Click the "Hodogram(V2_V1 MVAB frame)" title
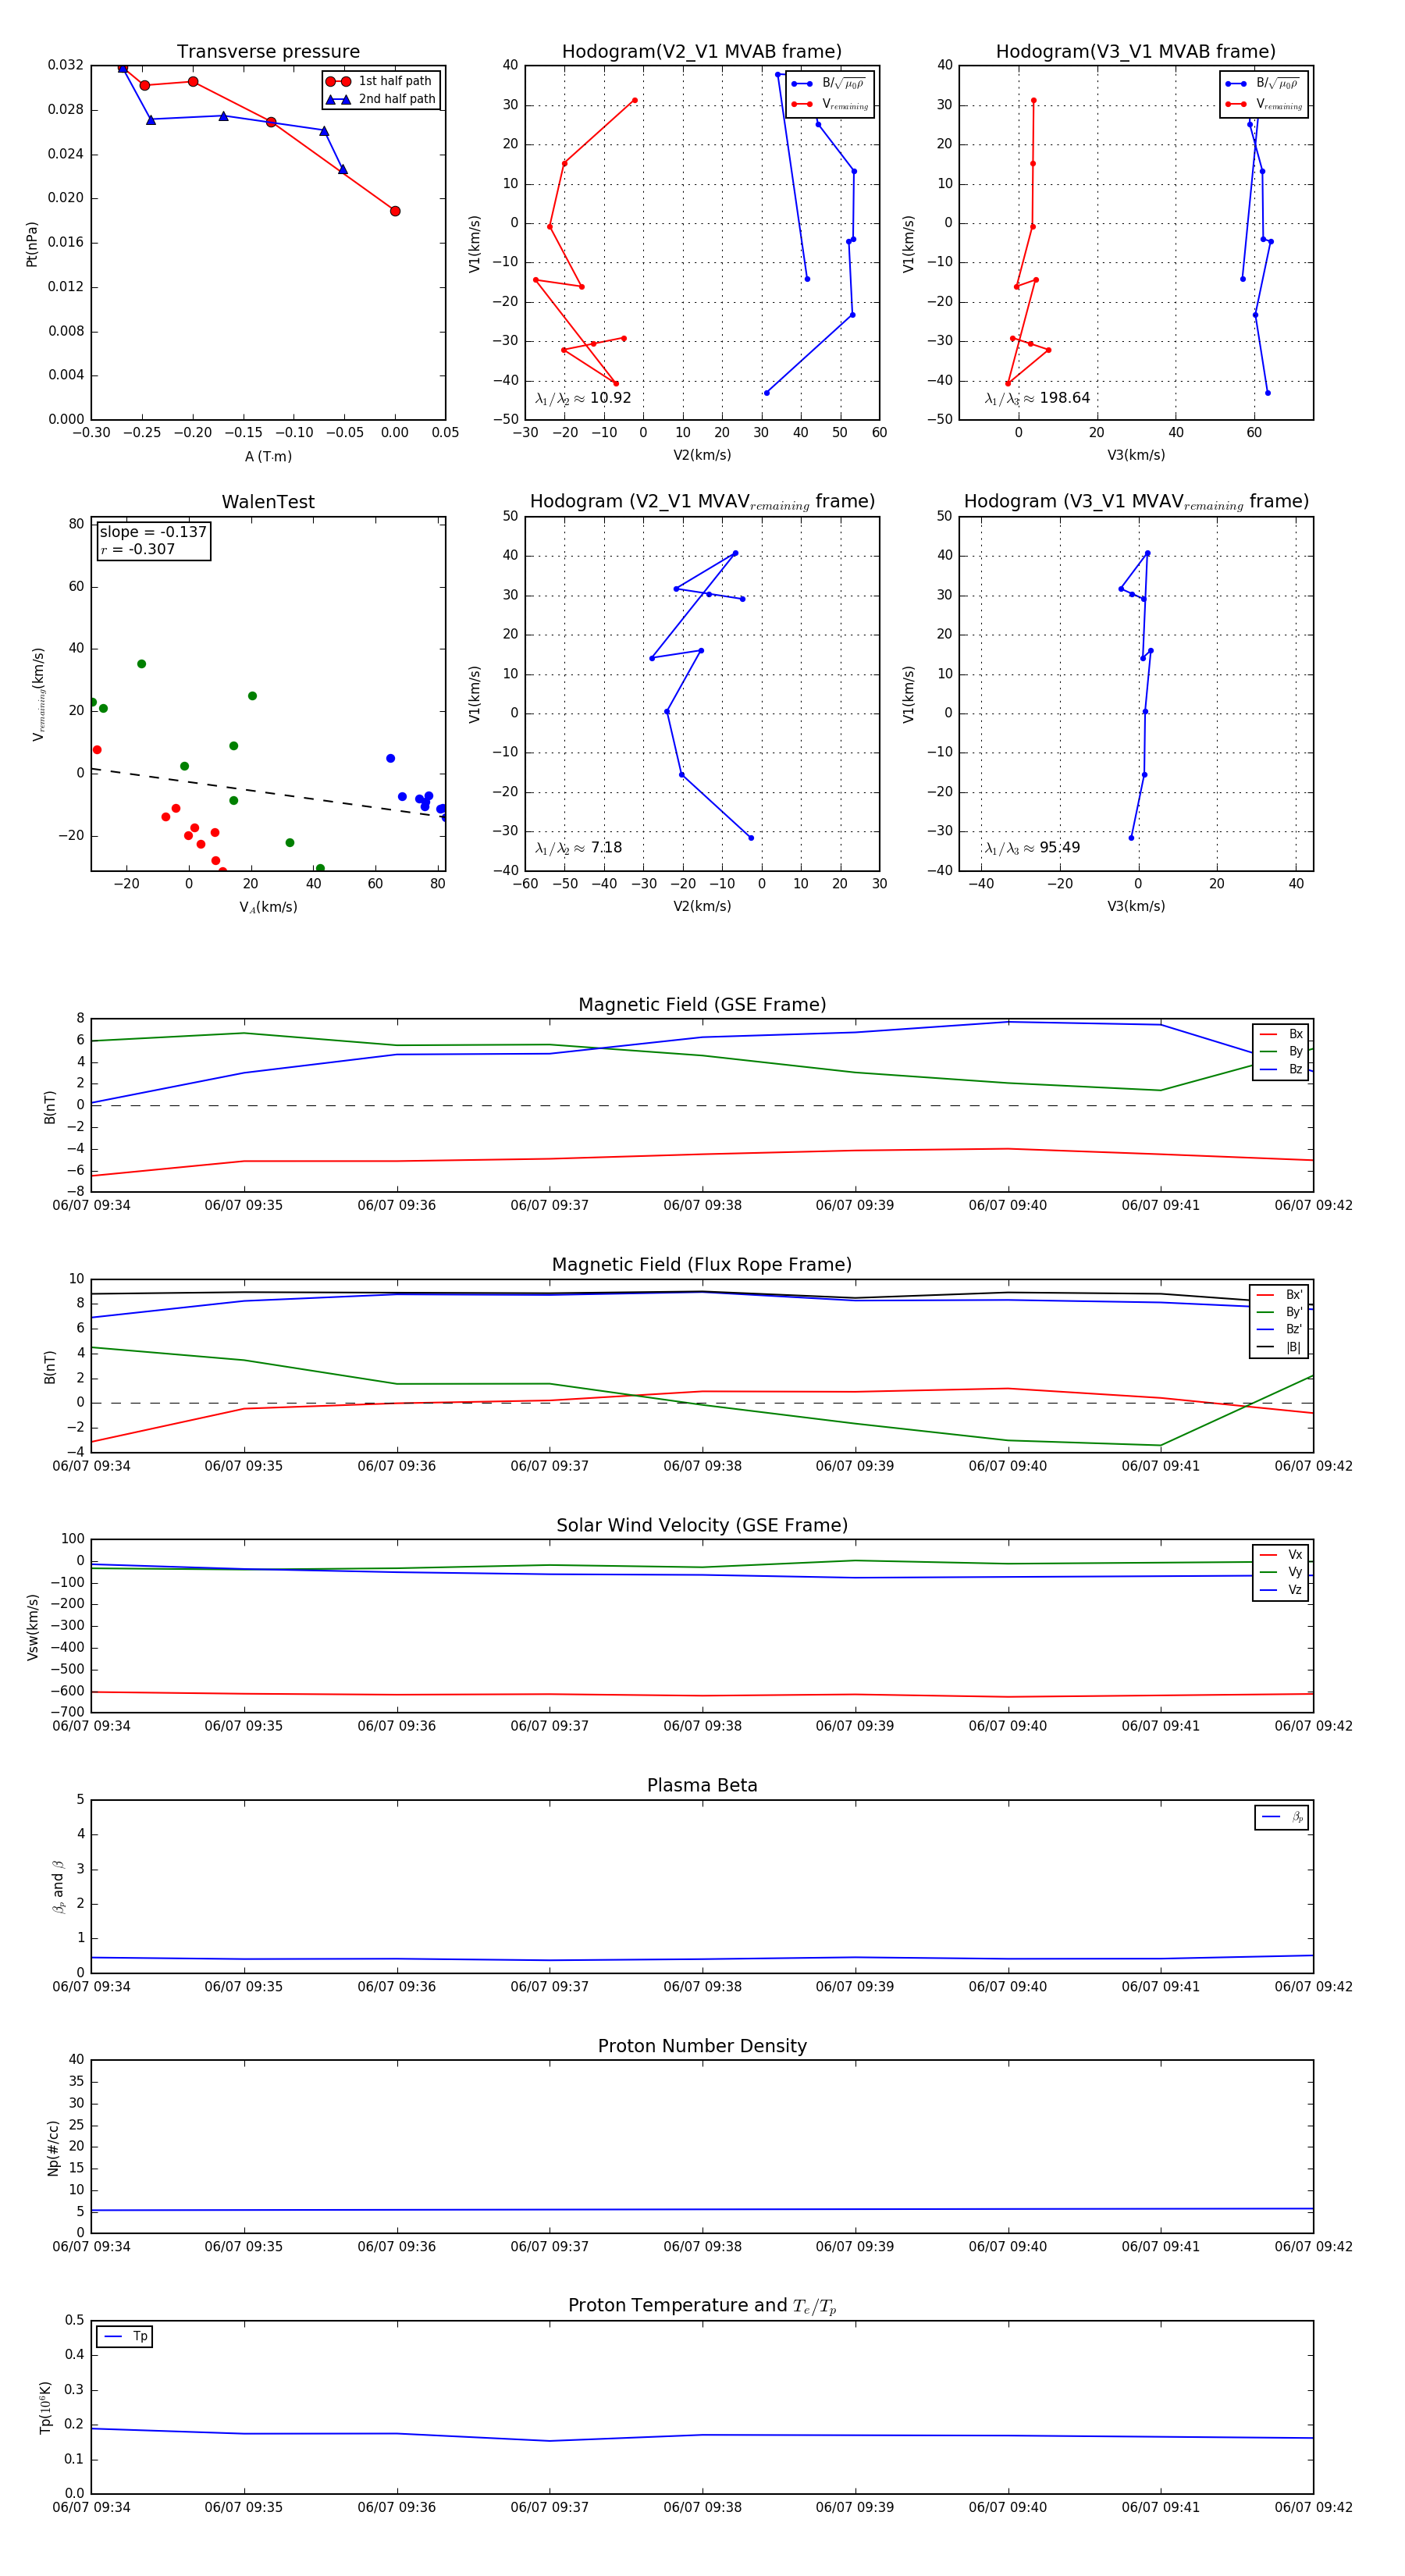 702,52
